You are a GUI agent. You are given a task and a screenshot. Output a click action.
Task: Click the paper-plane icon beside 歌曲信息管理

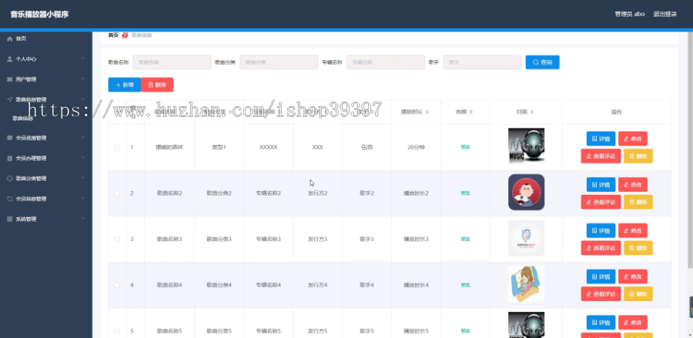(10, 100)
